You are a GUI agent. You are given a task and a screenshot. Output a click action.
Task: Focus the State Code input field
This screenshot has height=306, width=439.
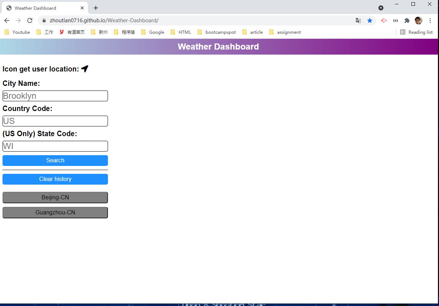coord(55,146)
